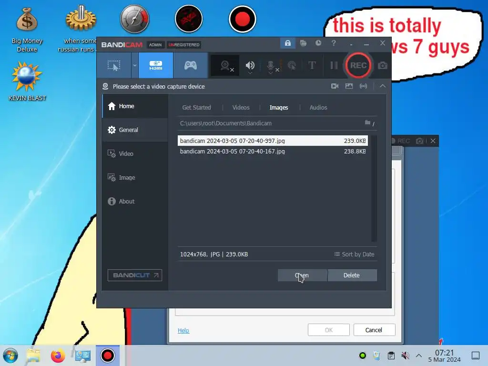Open File Explorer from the taskbar
The image size is (488, 366).
coord(33,356)
